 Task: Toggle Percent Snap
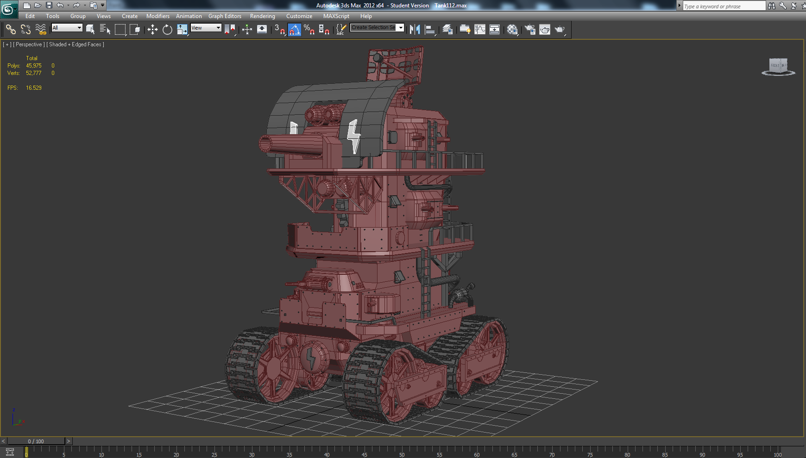309,30
